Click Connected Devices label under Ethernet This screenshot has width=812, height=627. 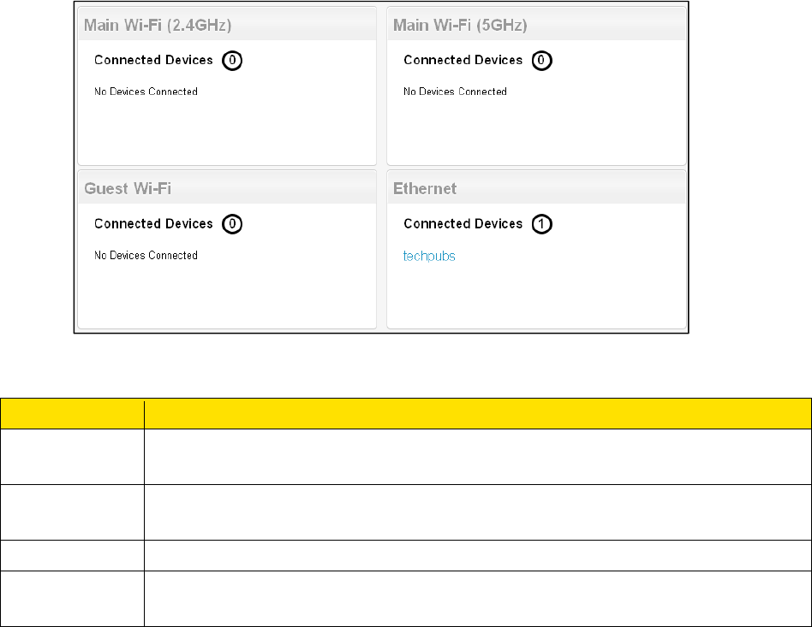click(x=463, y=223)
